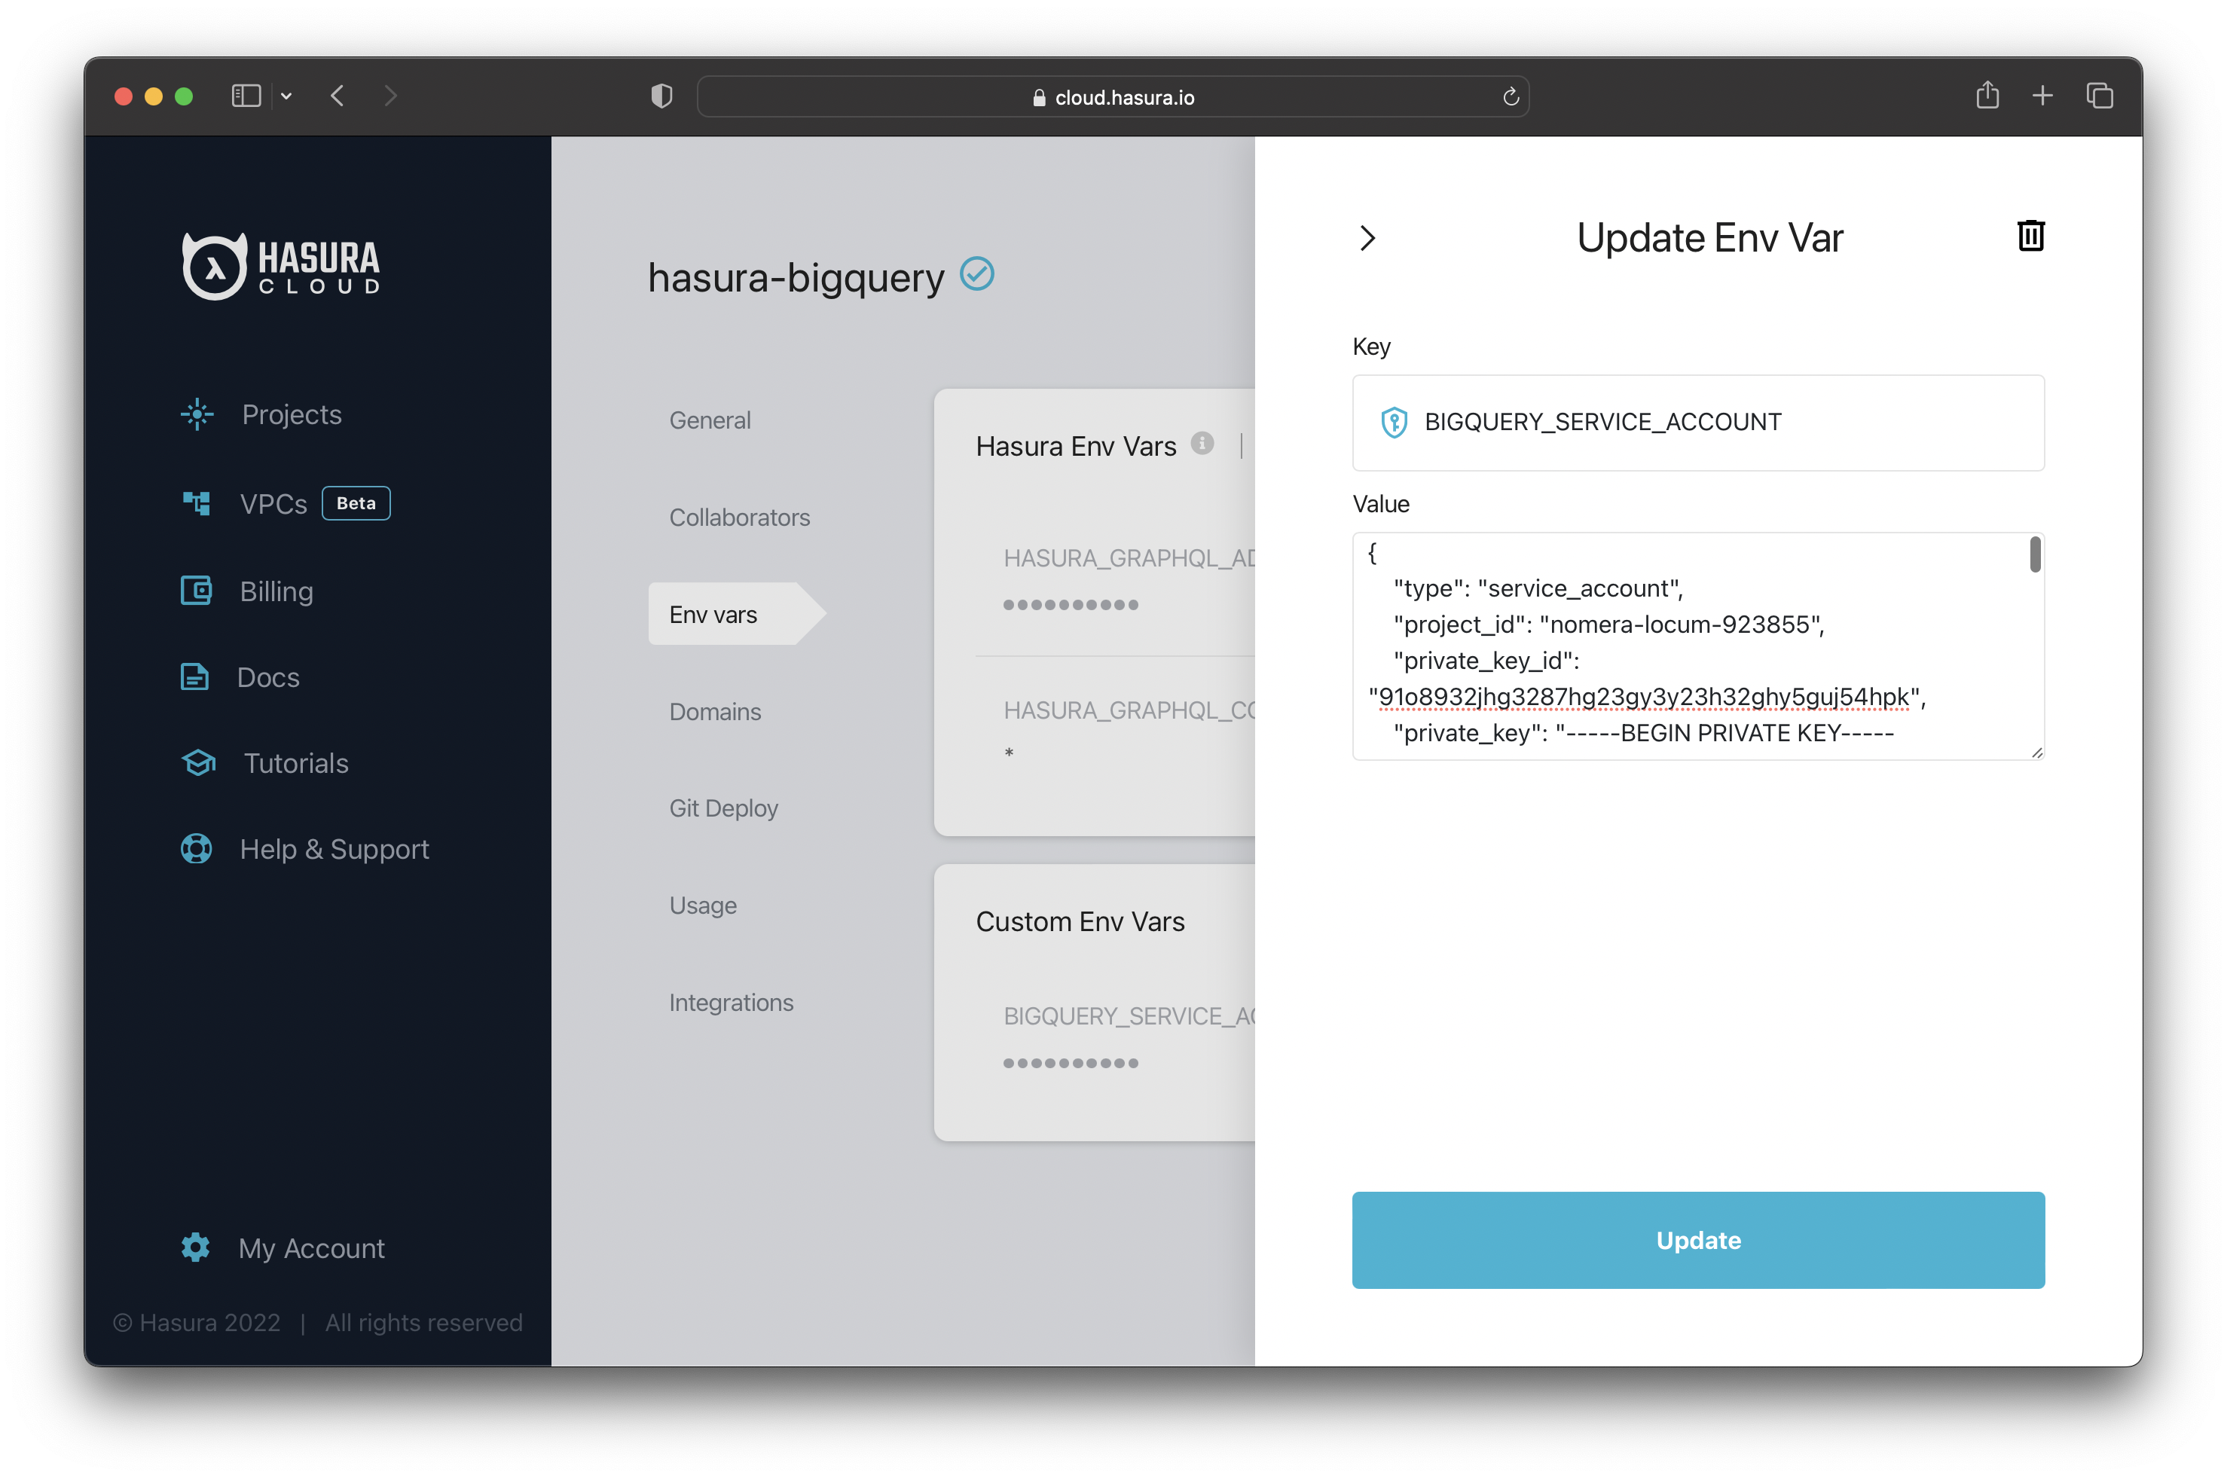
Task: Expand hidden HASURA_GRAPHQL_ADMIN value dots
Action: coord(1071,605)
